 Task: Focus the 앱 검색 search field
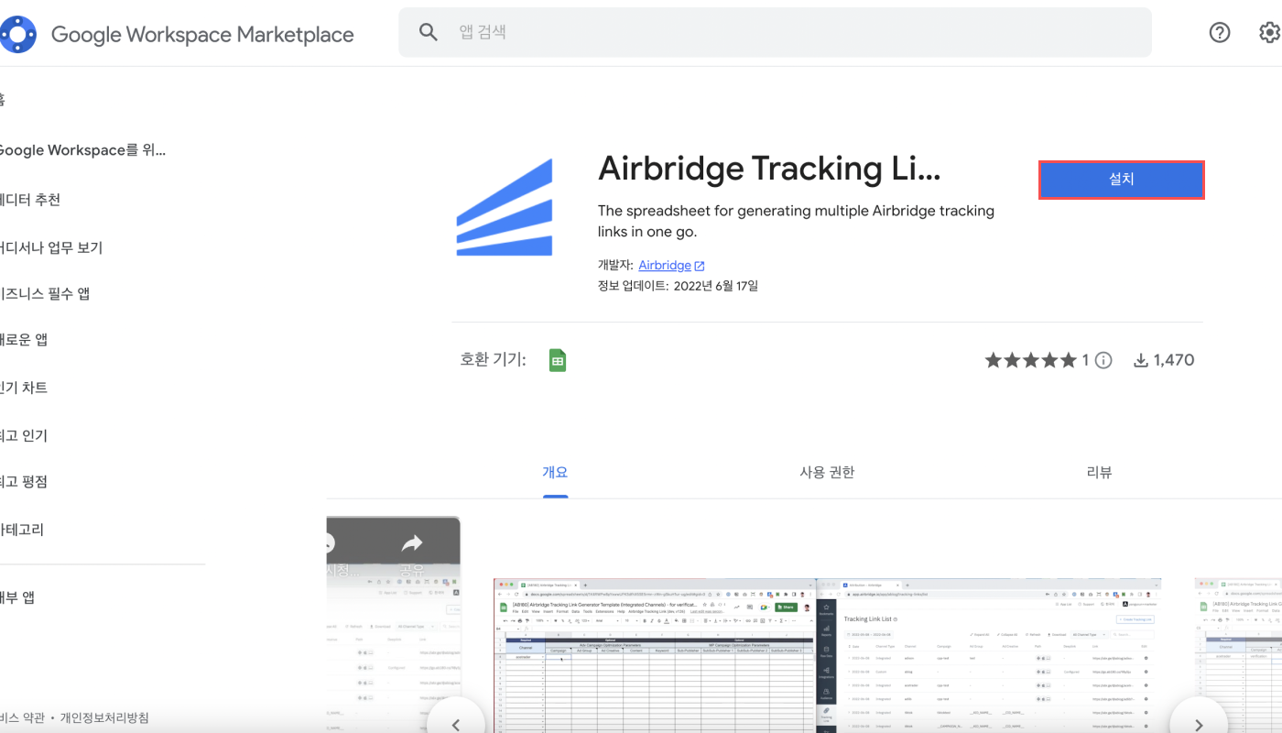(x=775, y=32)
